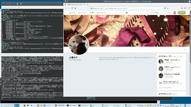Image resolution: width=191 pixels, height=107 pixels.
Task: Open the Firefox library icon
Action: click(182, 8)
